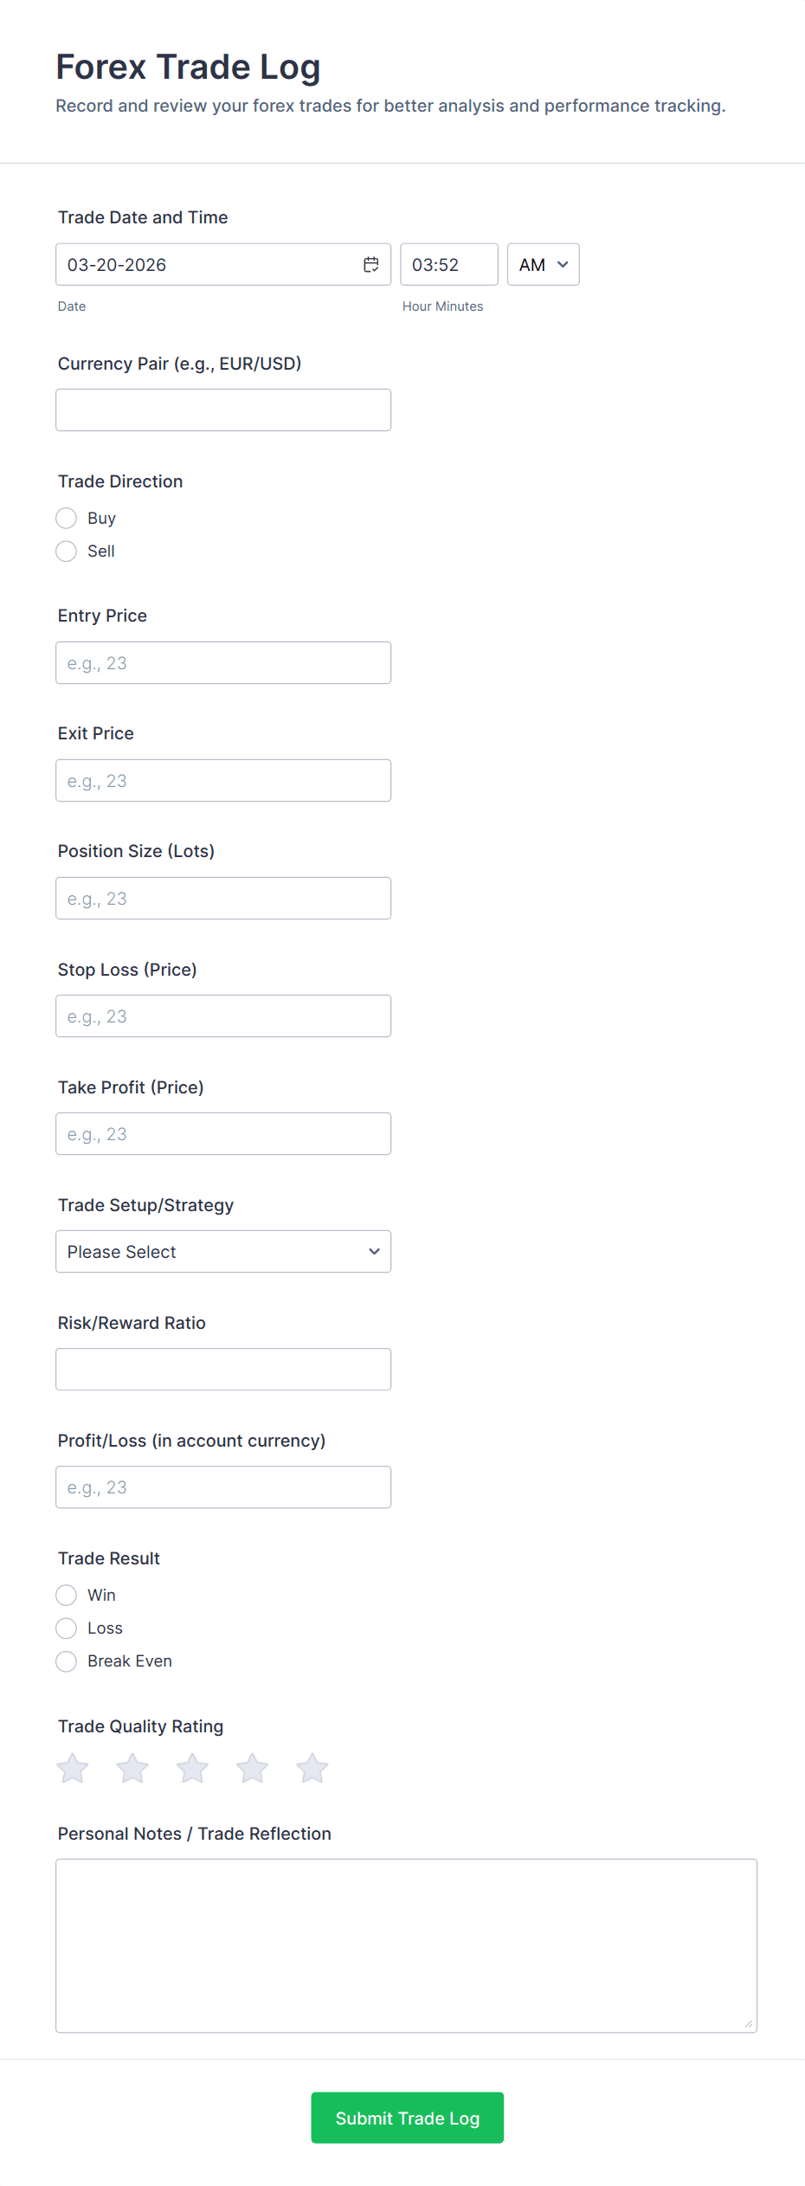Rate trade quality four stars
This screenshot has height=2186, width=805.
point(252,1768)
